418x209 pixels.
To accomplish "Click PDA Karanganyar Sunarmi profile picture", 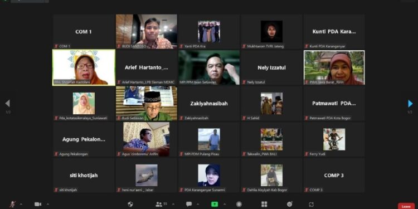I will coord(209,175).
